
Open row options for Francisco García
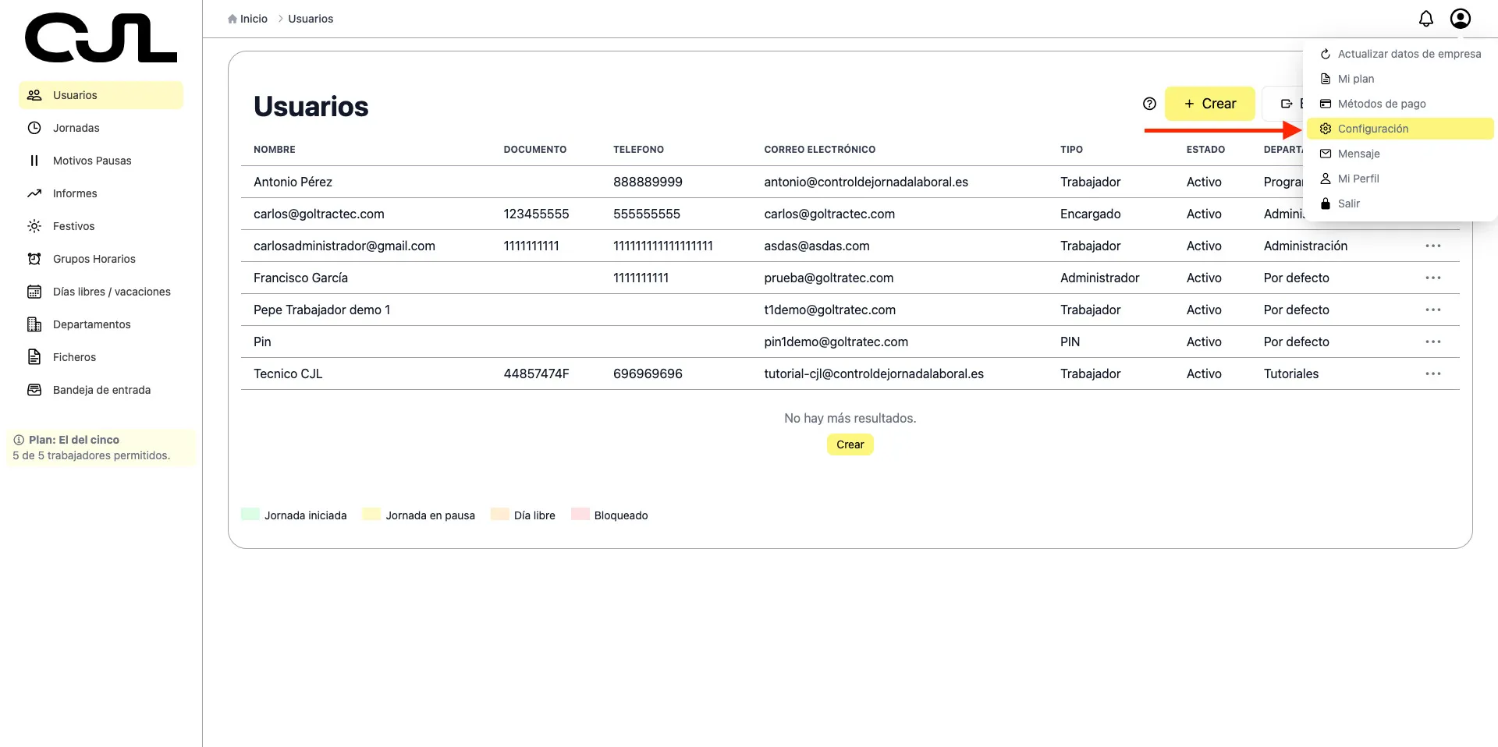[x=1432, y=278]
